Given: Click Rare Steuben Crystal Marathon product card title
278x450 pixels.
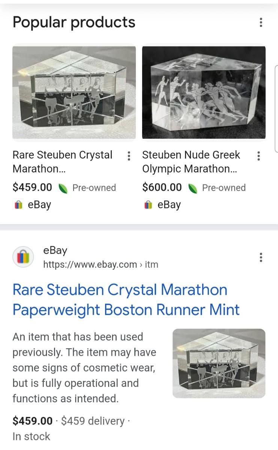Looking at the screenshot, I should [63, 162].
